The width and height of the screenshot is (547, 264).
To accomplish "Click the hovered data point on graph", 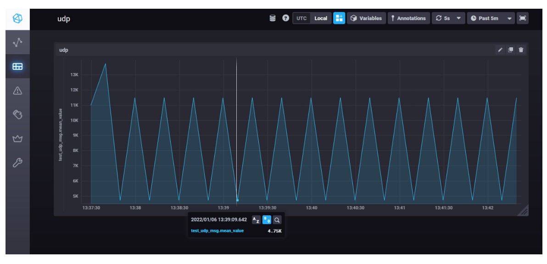I will [x=238, y=200].
